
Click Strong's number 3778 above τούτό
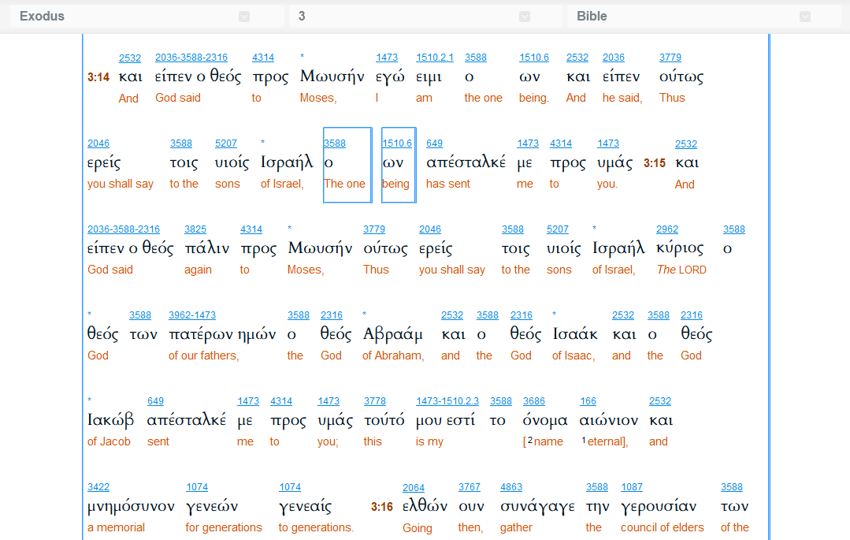(x=375, y=401)
